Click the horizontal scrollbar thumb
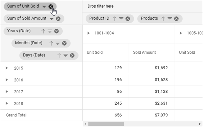203x127 pixels. pos(106,124)
